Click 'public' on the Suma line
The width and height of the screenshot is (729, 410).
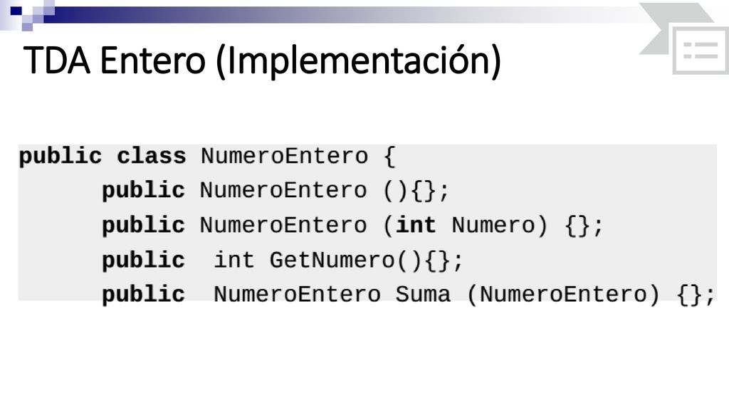pyautogui.click(x=143, y=295)
